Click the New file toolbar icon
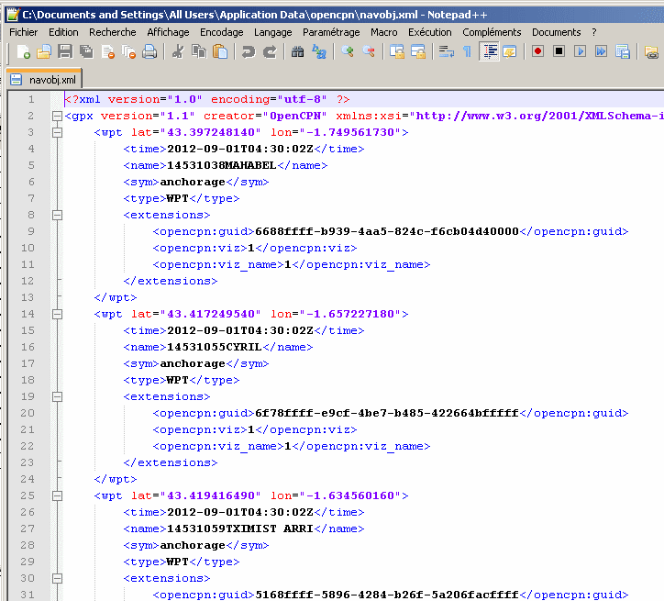 coord(24,52)
